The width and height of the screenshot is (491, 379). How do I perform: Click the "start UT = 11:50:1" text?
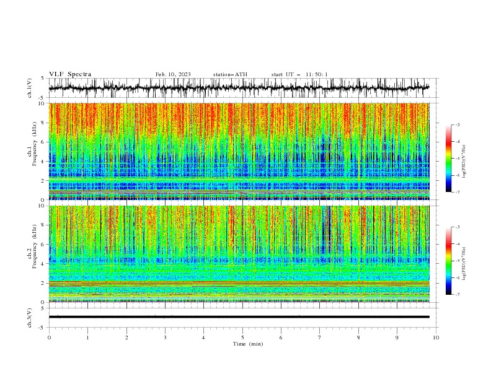[x=299, y=74]
